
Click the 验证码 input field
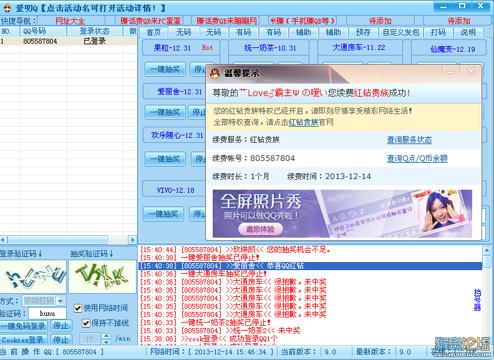point(47,313)
